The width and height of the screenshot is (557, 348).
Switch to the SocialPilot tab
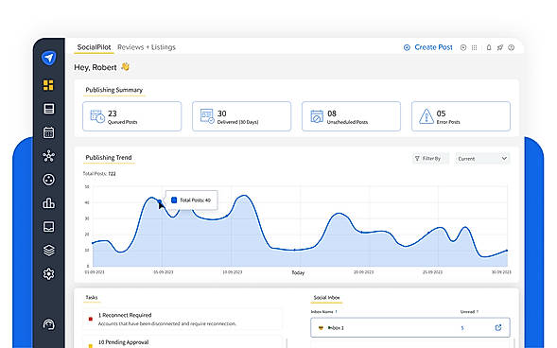coord(94,47)
